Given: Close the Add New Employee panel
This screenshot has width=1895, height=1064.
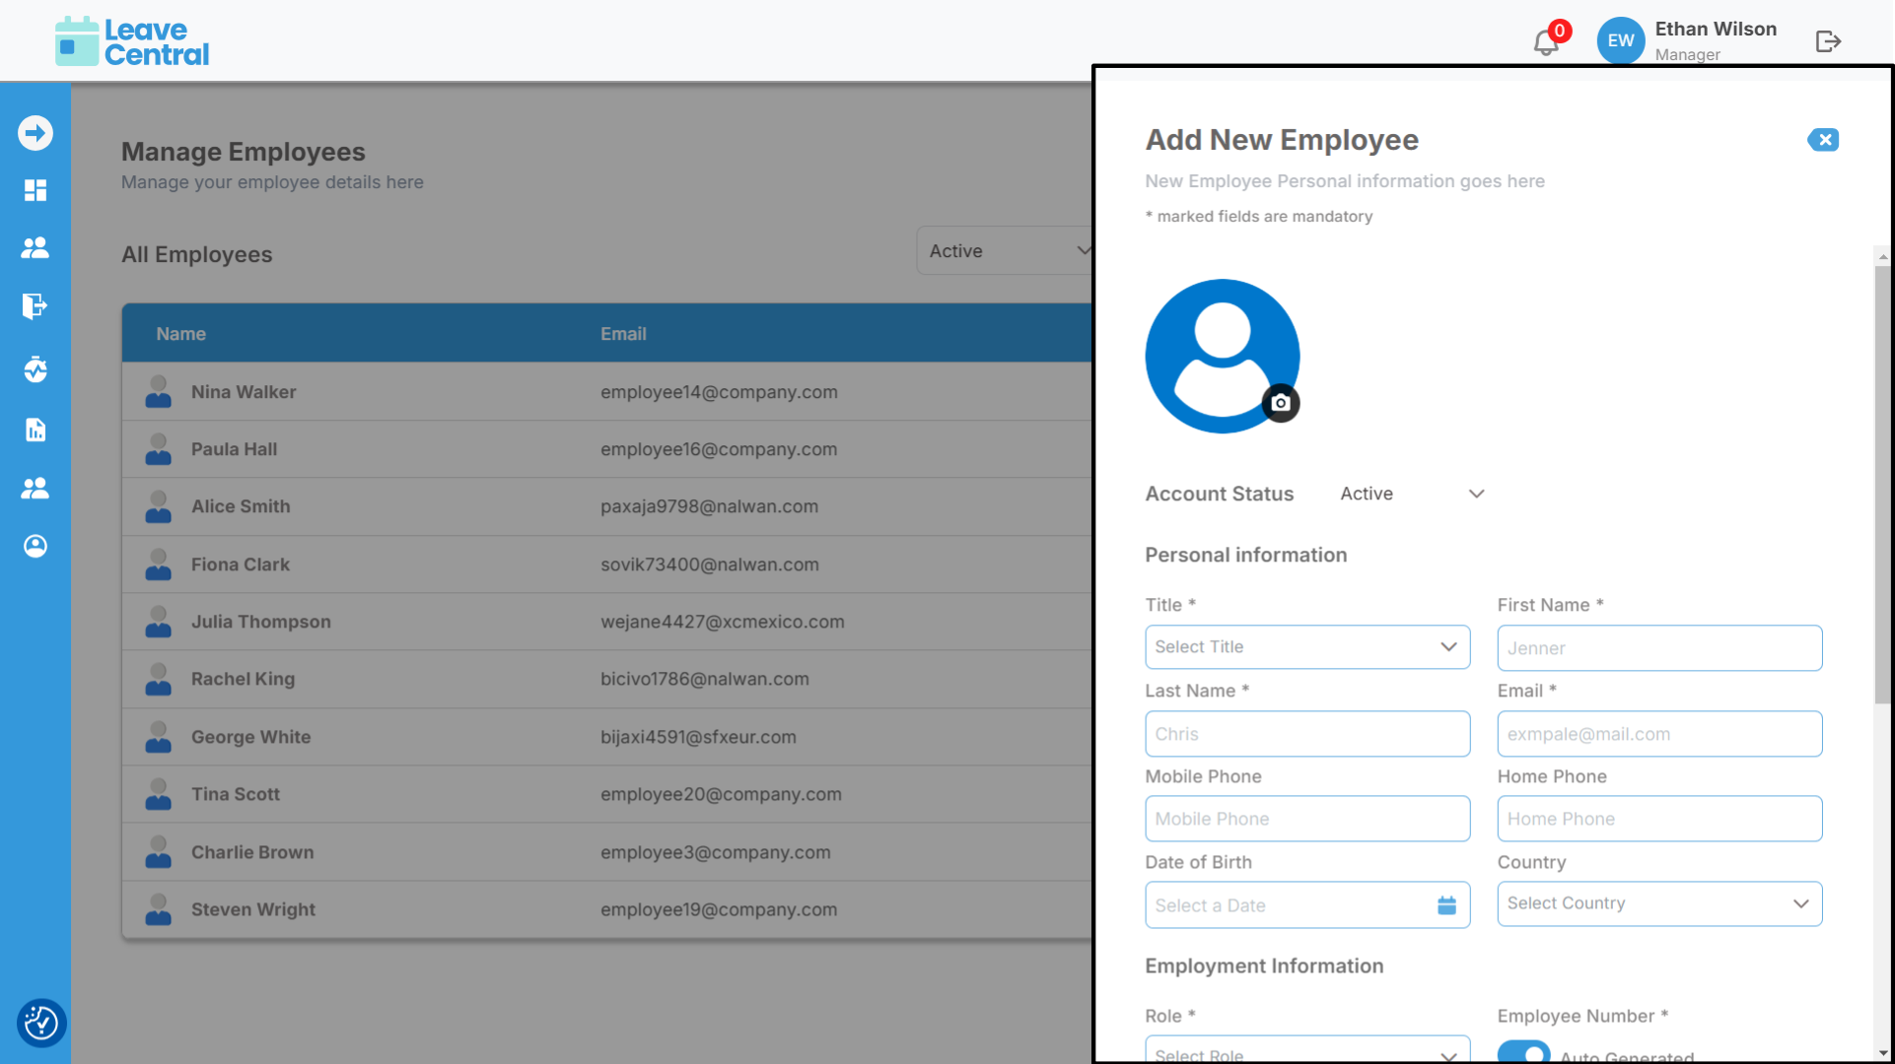Looking at the screenshot, I should [x=1823, y=140].
